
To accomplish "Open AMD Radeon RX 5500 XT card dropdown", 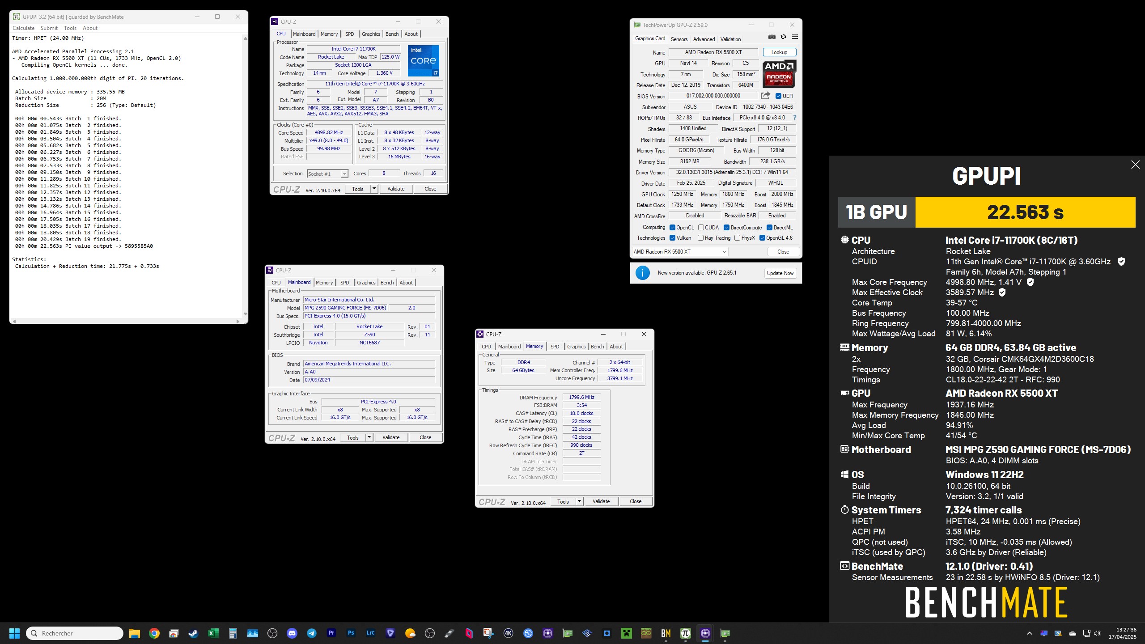I will click(x=680, y=252).
